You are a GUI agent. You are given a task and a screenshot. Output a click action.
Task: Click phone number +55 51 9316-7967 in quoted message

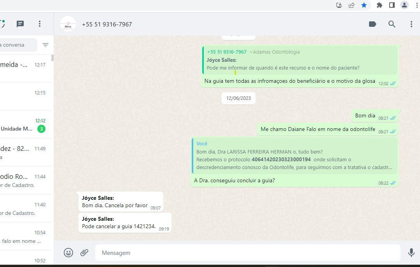(227, 52)
